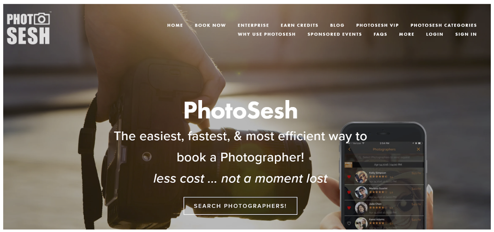Expand the More navigation menu
This screenshot has height=232, width=494.
pos(406,34)
